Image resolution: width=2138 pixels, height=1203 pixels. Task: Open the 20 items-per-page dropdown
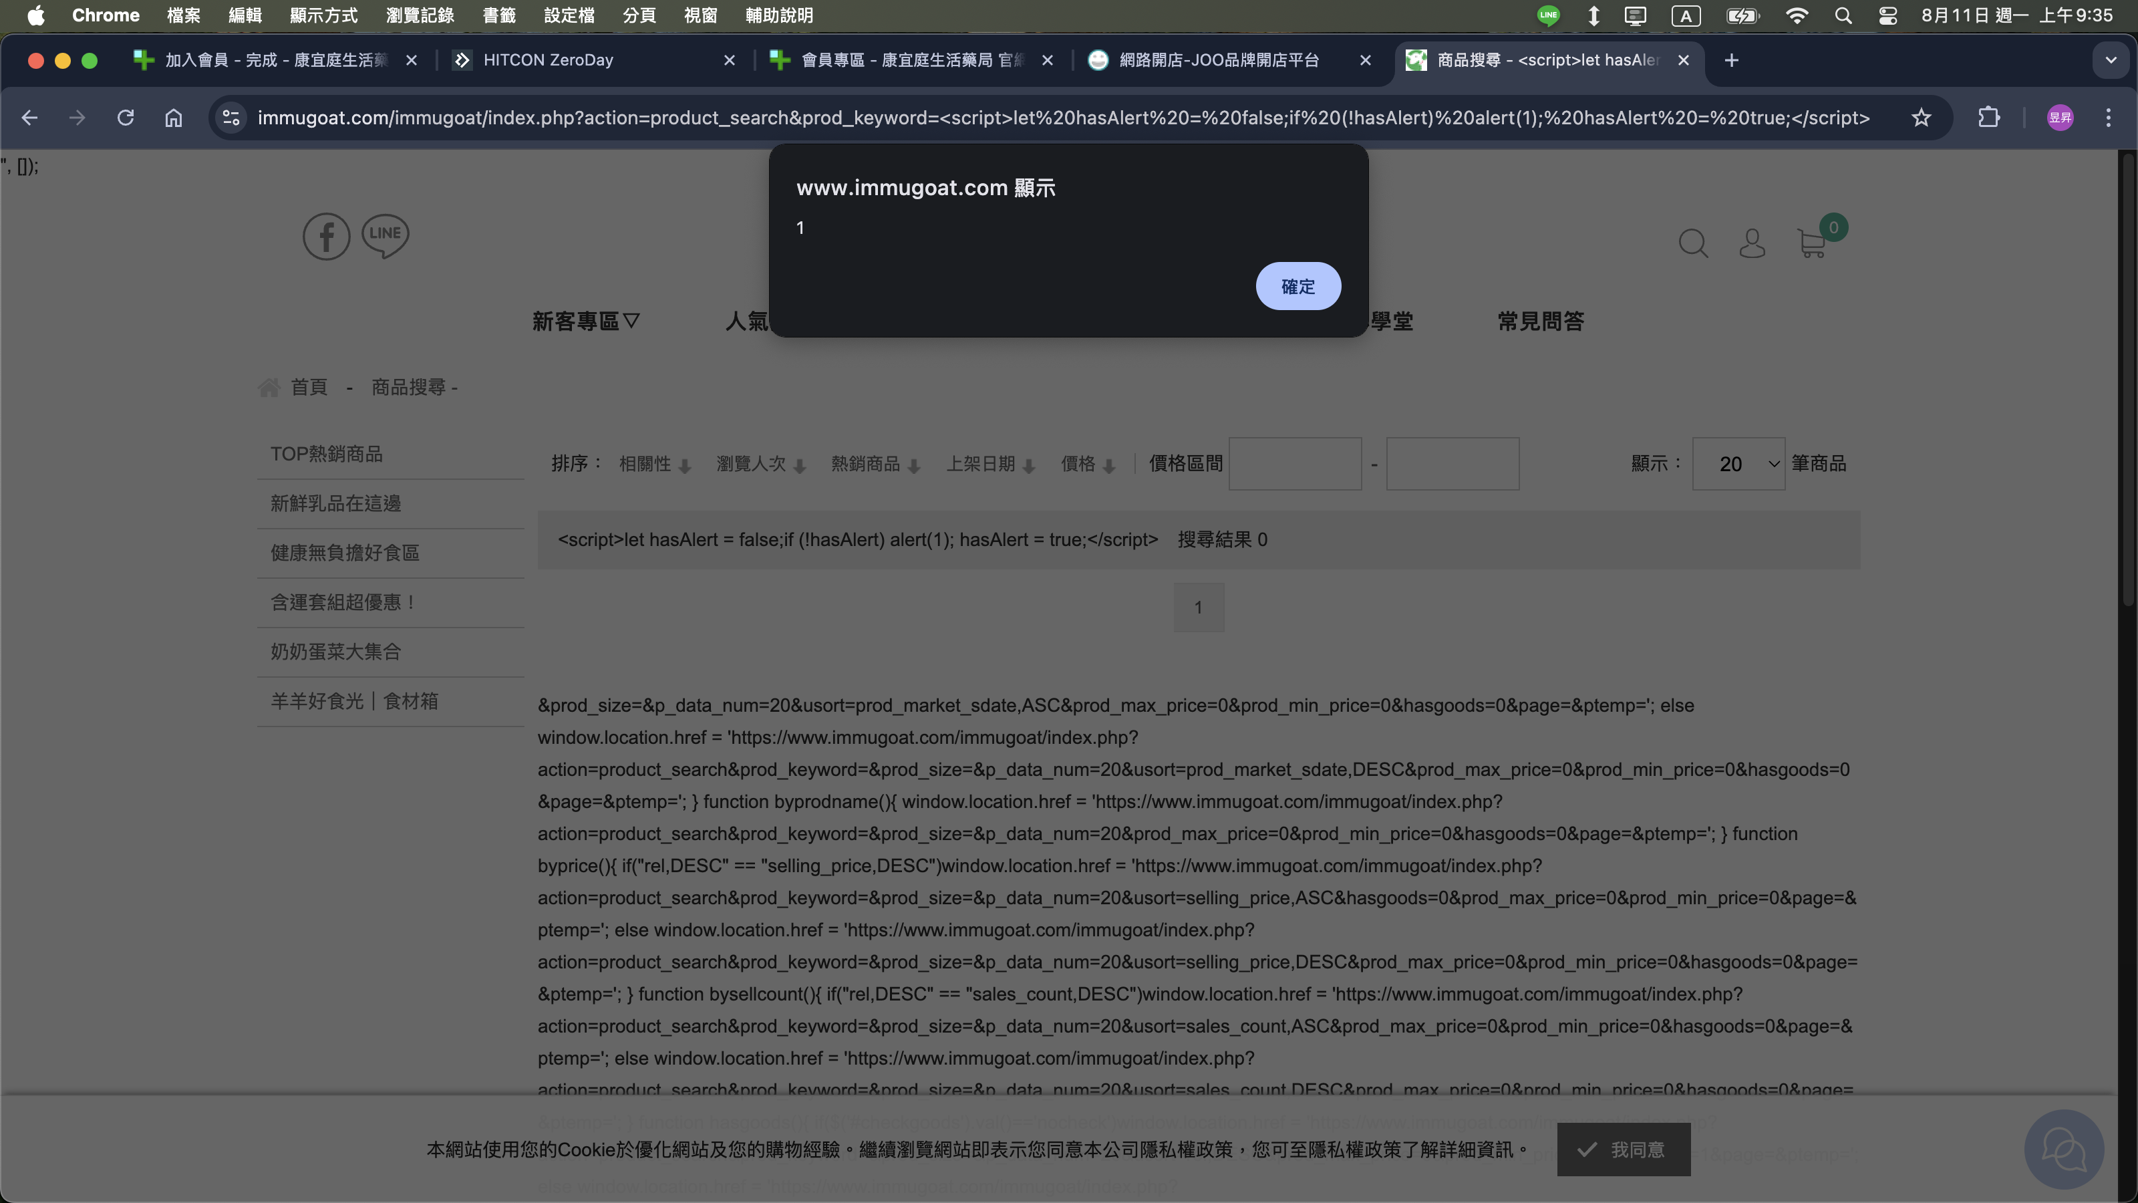(1738, 464)
